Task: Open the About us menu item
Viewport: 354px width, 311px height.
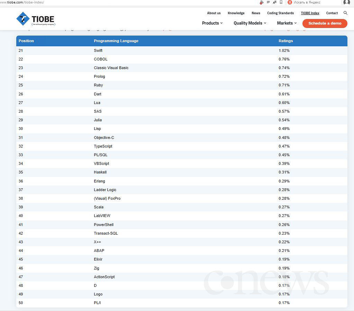Action: pos(214,13)
